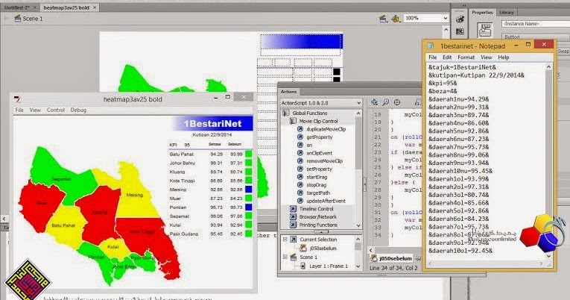Click the green indicator in the Batu Pahat row
Image resolution: width=570 pixels, height=300 pixels.
[x=249, y=154]
